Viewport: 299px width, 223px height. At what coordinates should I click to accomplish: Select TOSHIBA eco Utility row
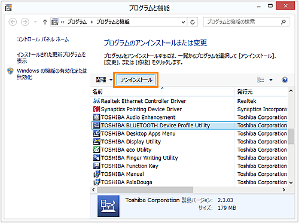pyautogui.click(x=190, y=149)
